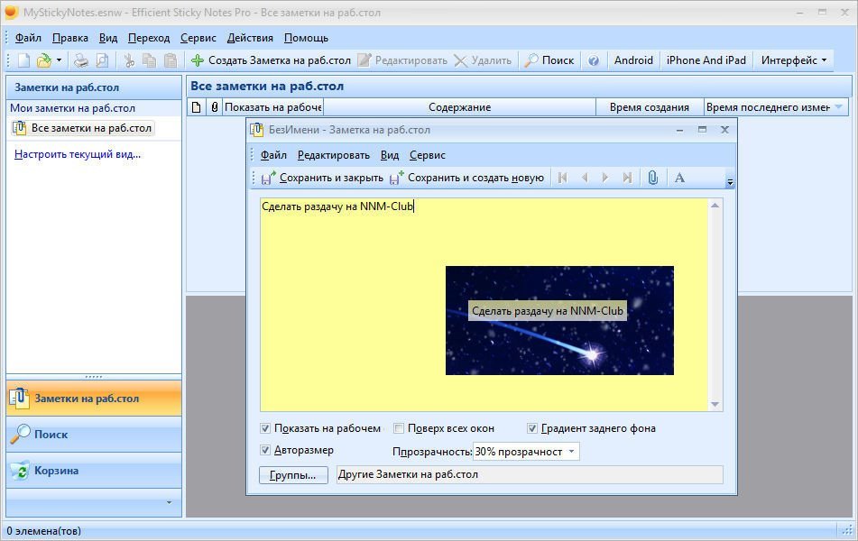Click the 'Группы...' button
Screen dimensions: 858x541
pyautogui.click(x=293, y=475)
